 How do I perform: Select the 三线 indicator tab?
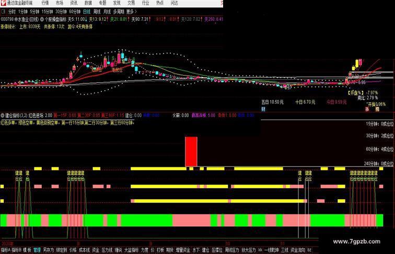point(285,250)
